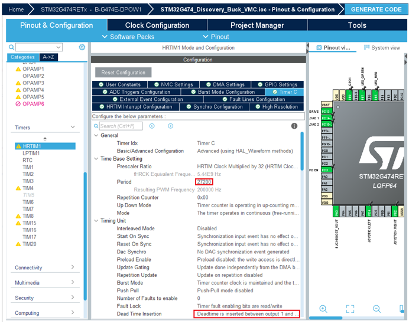409x323 pixels.
Task: Click the zoom in magnifier on pinout view
Action: [x=323, y=309]
